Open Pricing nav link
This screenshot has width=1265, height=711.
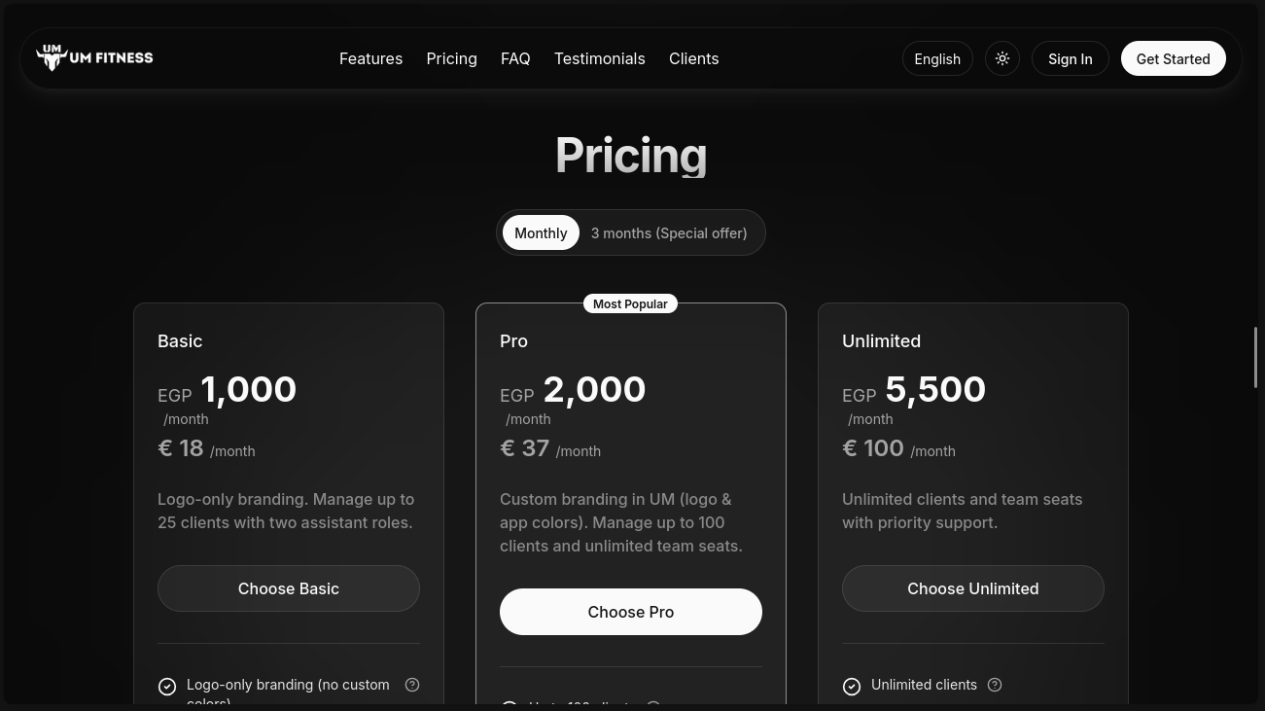(x=451, y=58)
